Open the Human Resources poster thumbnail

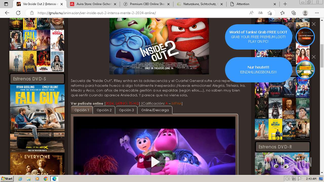pyautogui.click(x=43, y=61)
